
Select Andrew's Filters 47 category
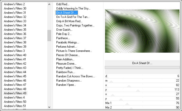pyautogui.click(x=15, y=85)
